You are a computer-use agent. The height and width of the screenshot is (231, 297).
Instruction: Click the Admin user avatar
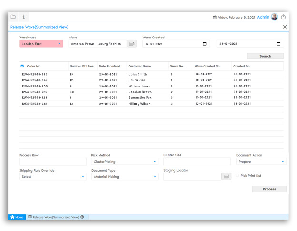(275, 17)
